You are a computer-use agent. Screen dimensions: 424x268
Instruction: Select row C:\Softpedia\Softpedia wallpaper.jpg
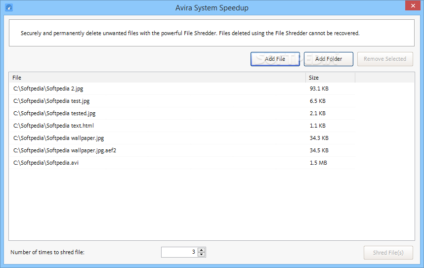click(x=182, y=138)
